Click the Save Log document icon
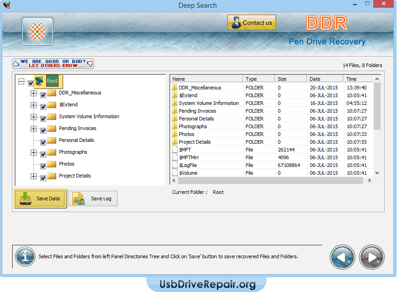The width and height of the screenshot is (397, 292). point(78,198)
